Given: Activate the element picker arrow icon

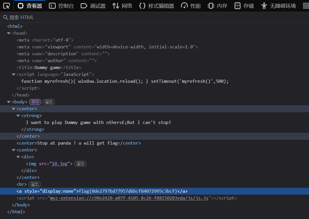Looking at the screenshot, I should coord(7,6).
